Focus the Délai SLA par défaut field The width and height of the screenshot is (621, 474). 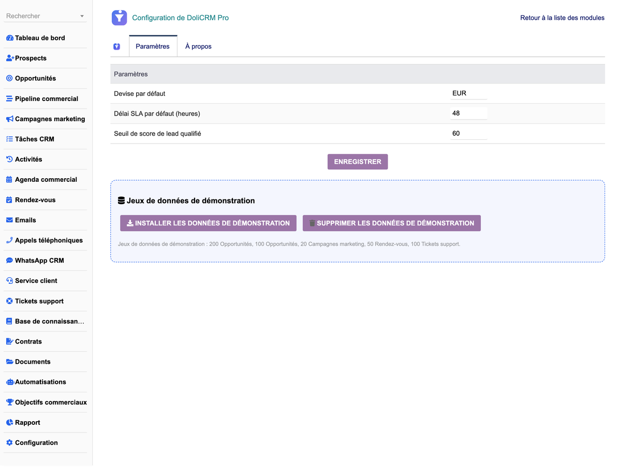[468, 113]
